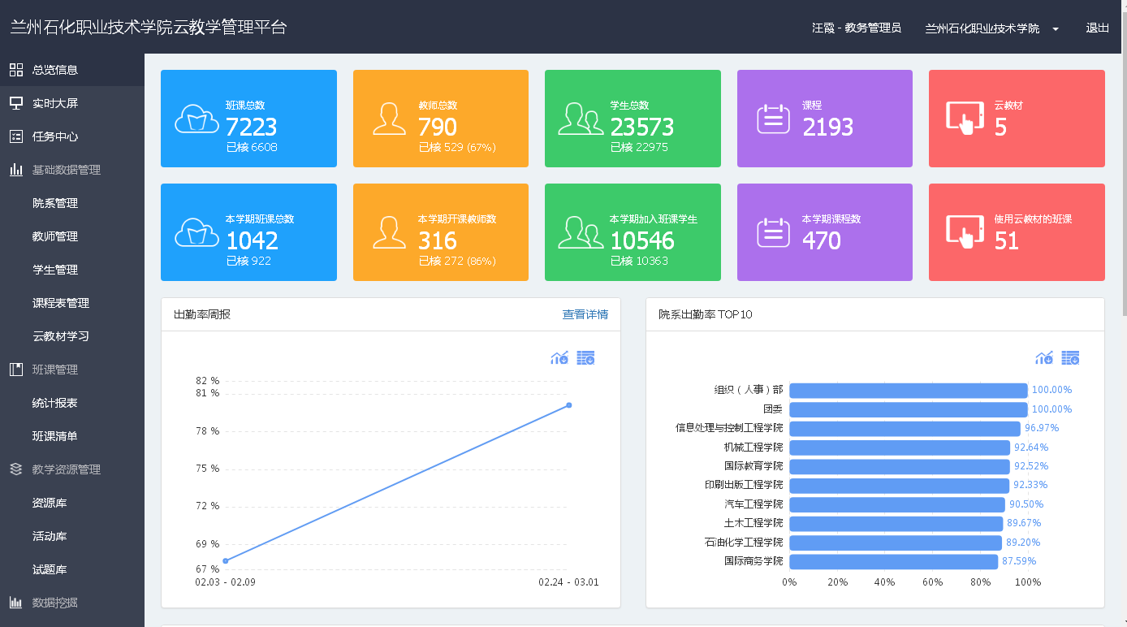Collapse the 班课管理 sidebar section
Viewport: 1127px width, 627px height.
[55, 370]
